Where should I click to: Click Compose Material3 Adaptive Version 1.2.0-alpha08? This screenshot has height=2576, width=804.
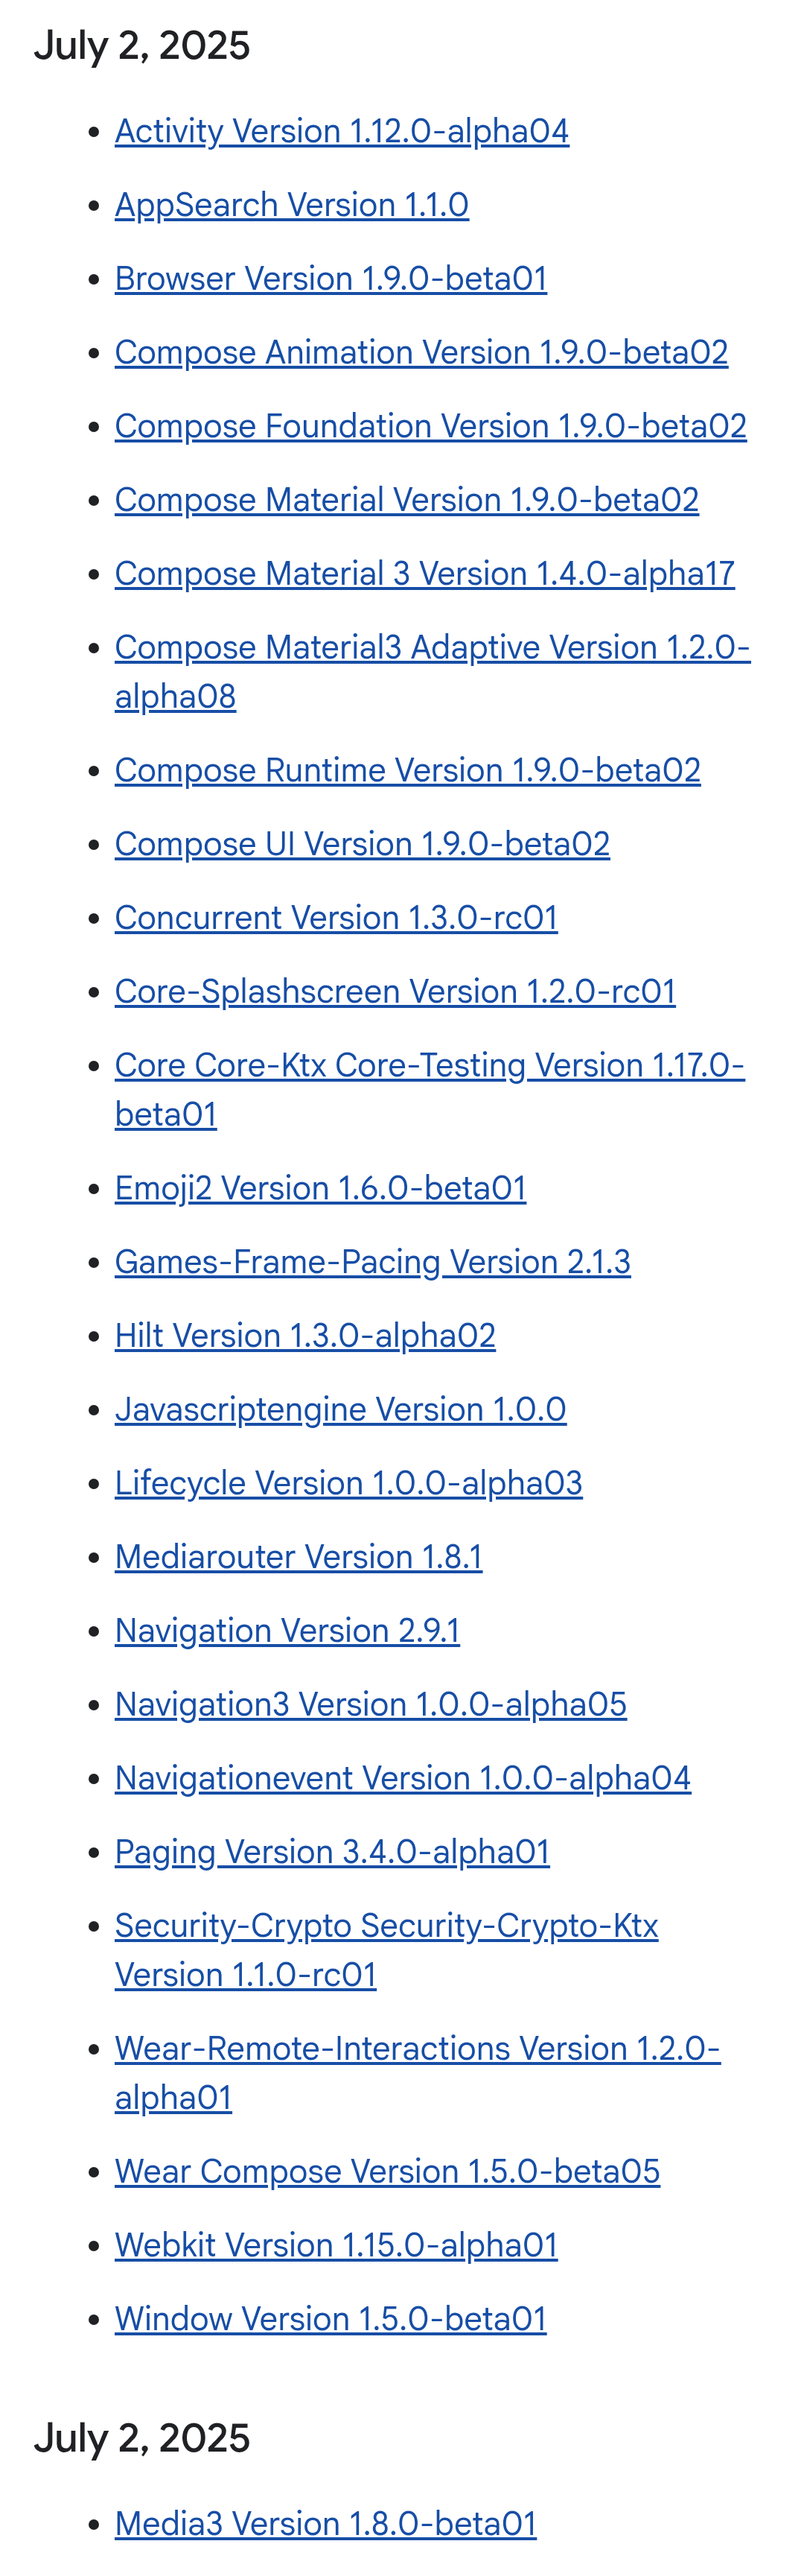pyautogui.click(x=433, y=672)
